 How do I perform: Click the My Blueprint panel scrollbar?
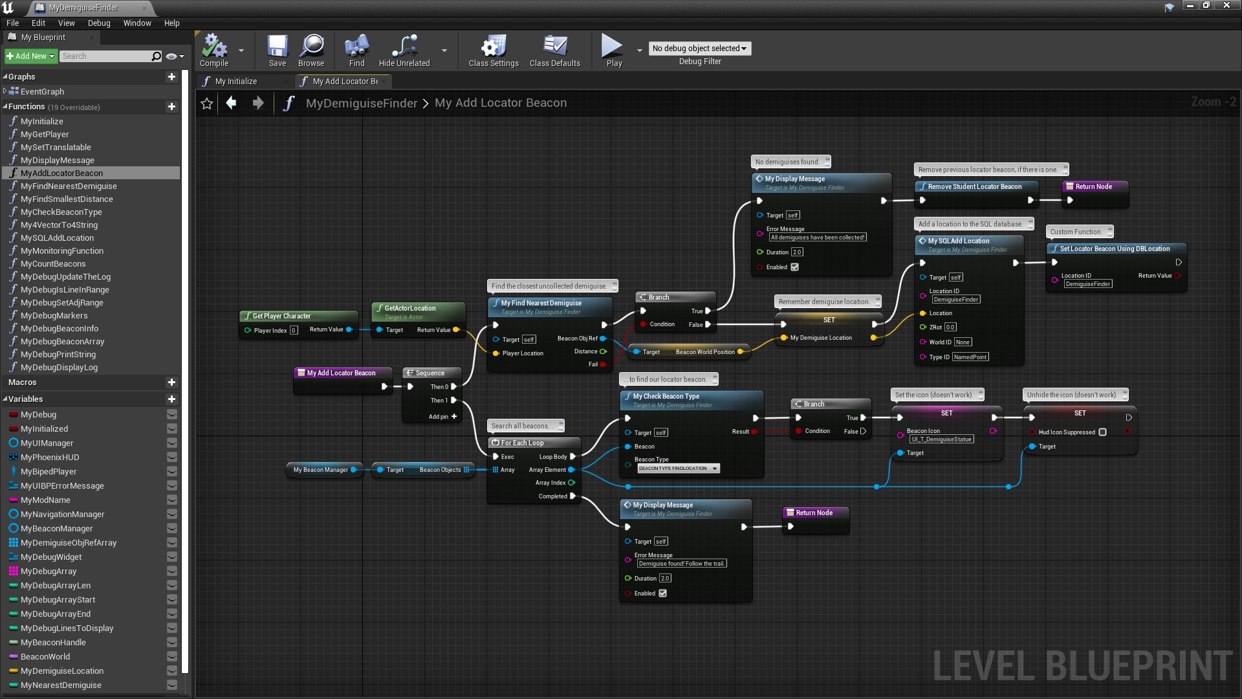185,372
